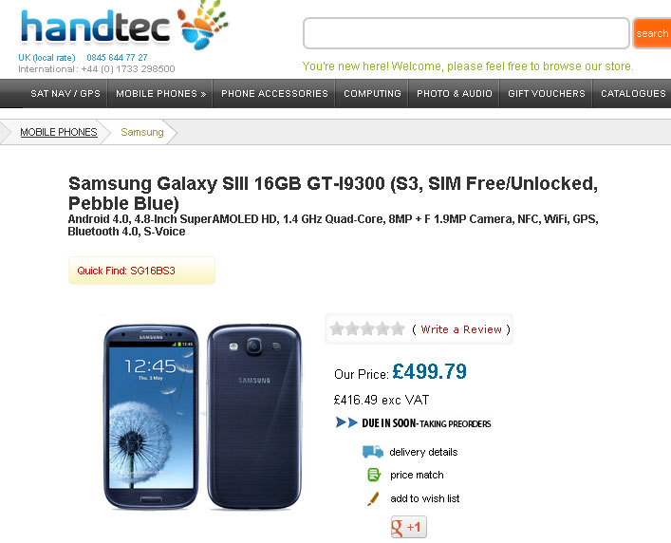
Task: Open the GIFT VOUCHERS menu item
Action: point(546,94)
